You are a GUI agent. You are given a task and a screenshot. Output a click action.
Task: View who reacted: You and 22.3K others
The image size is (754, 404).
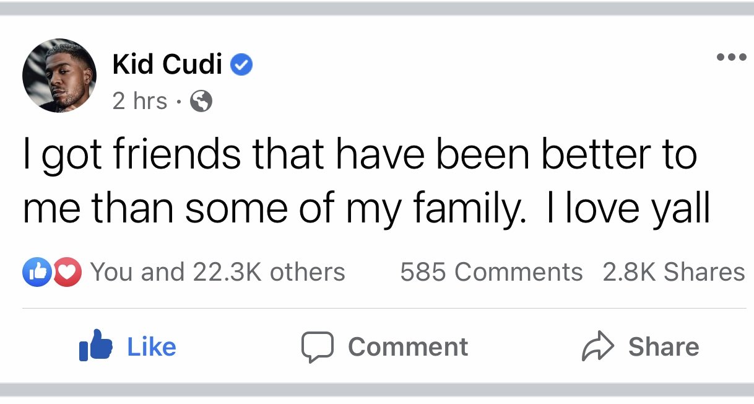pos(218,272)
